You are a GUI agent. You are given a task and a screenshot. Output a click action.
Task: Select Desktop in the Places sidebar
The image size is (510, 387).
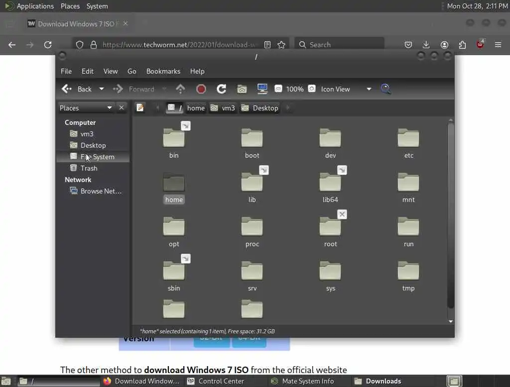click(x=93, y=145)
